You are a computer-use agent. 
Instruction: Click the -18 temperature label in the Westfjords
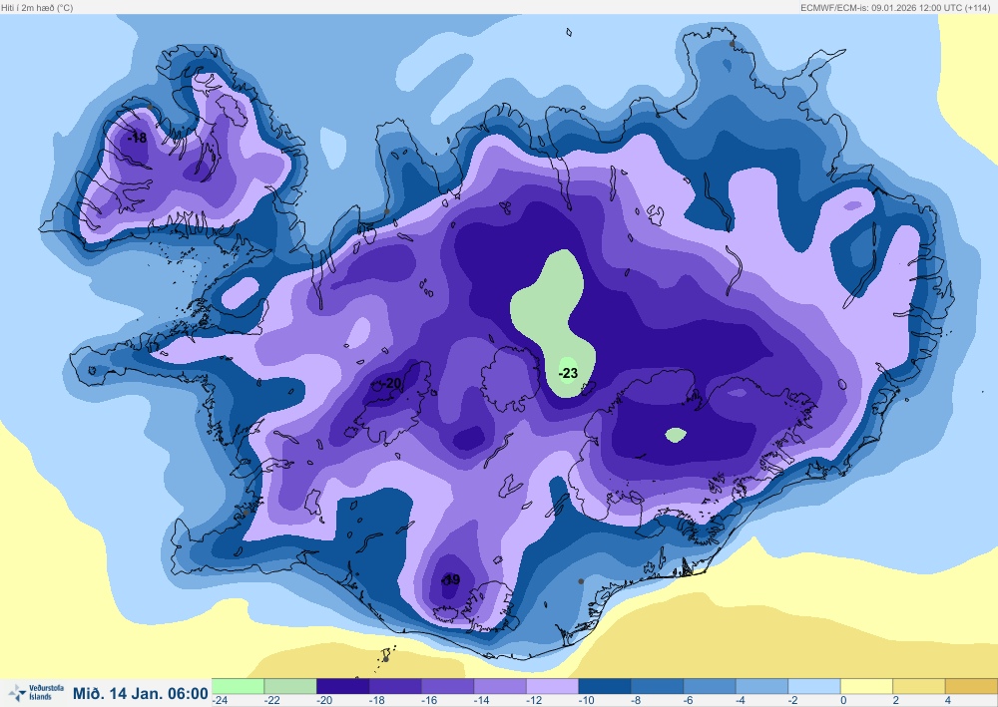click(137, 138)
